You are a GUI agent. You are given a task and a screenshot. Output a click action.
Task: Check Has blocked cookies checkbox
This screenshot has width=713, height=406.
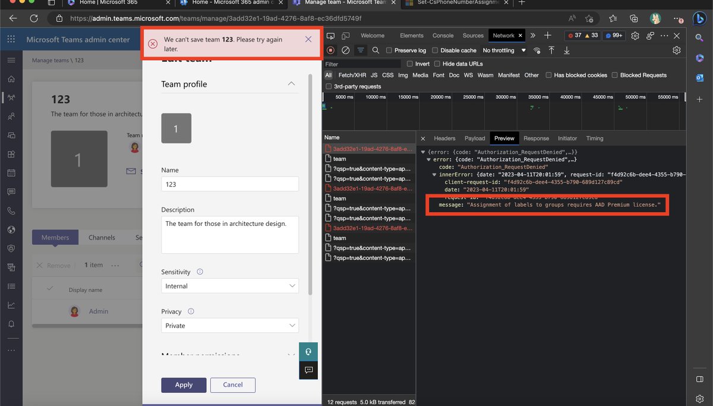pyautogui.click(x=548, y=75)
